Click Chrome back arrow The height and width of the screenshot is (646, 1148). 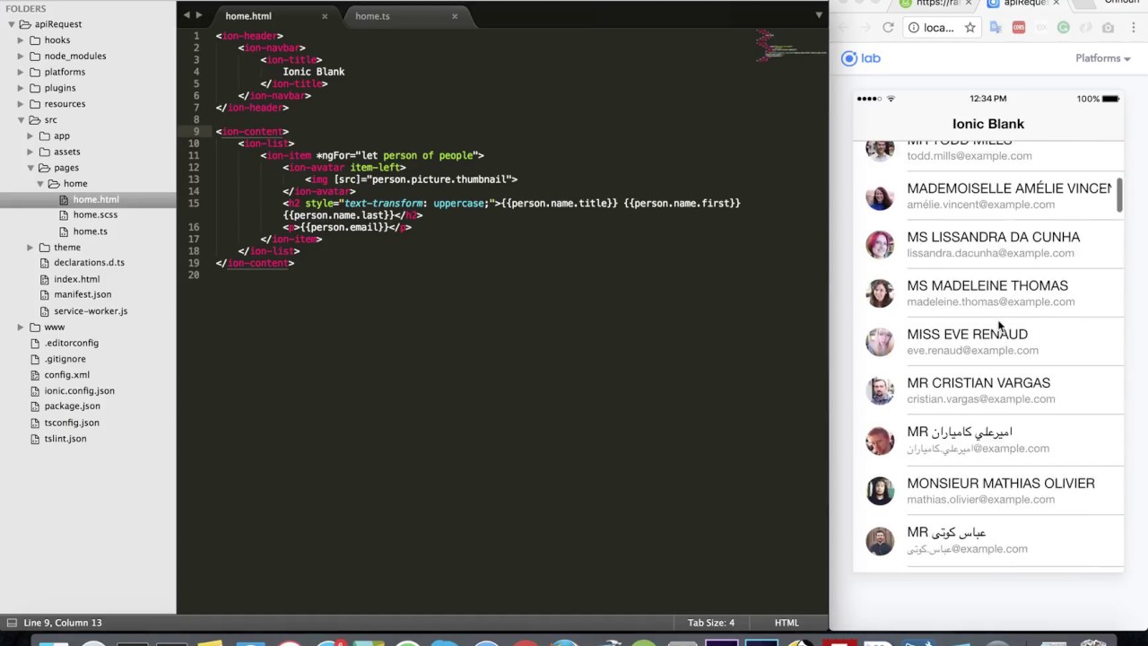[x=843, y=28]
